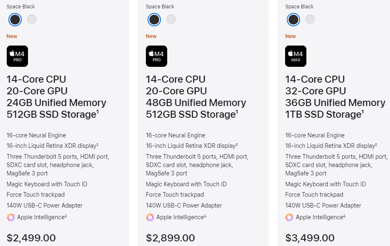Click the M4 Pro chip icon on the 48GB model

(x=156, y=56)
